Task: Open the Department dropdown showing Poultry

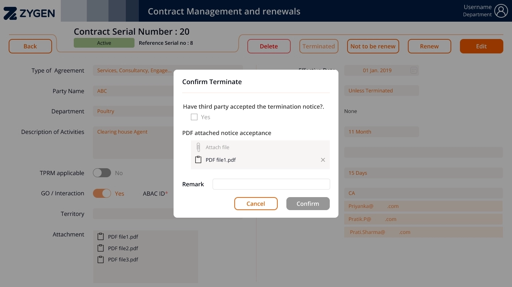Action: (135, 111)
